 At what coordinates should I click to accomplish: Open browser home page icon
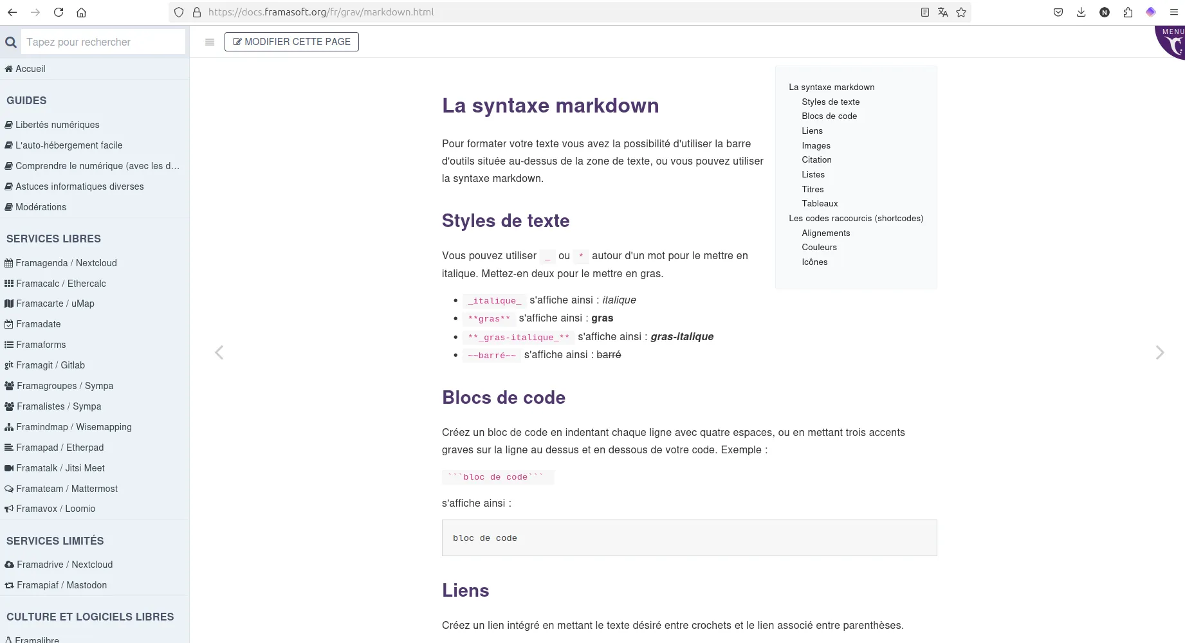pos(81,12)
